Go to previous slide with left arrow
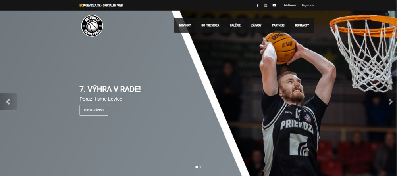 [8, 102]
